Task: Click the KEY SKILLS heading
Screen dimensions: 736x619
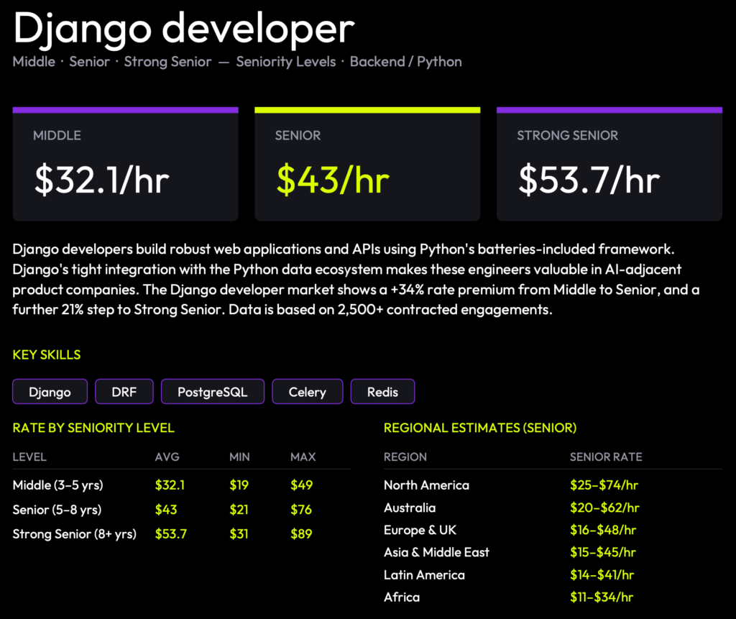Action: coord(47,354)
